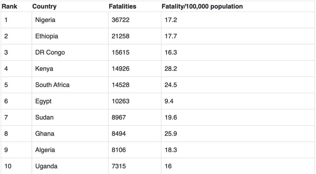The width and height of the screenshot is (316, 174).
Task: Click the Fatality/100,000 population header
Action: (202, 7)
